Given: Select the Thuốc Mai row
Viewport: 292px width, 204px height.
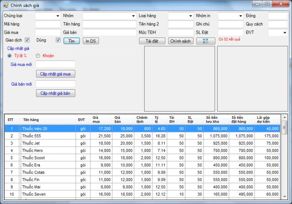Looking at the screenshot, I should point(142,187).
